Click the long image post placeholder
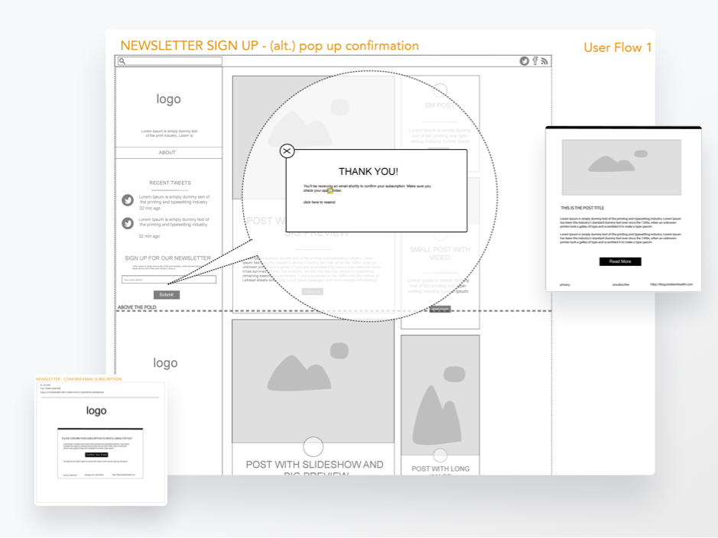 440,395
